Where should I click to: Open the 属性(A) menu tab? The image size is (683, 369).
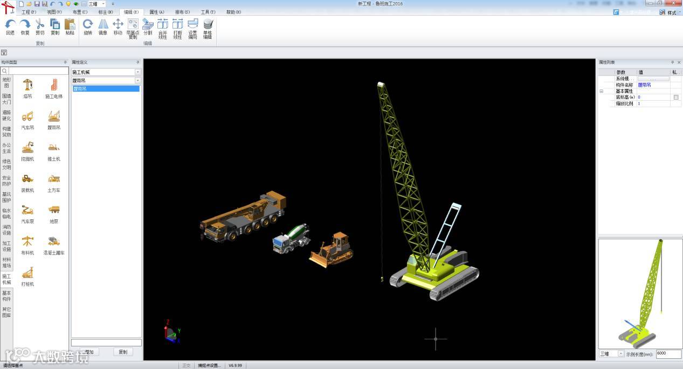157,12
